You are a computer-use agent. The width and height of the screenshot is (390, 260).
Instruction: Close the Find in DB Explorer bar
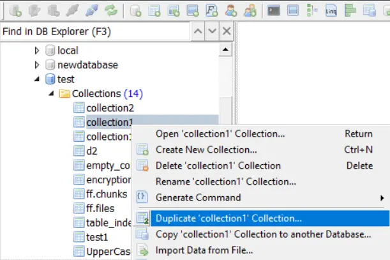226,31
